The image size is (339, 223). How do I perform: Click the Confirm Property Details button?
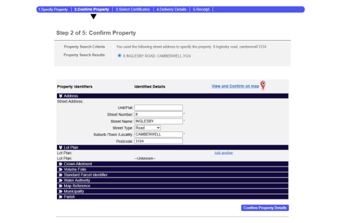(265, 208)
